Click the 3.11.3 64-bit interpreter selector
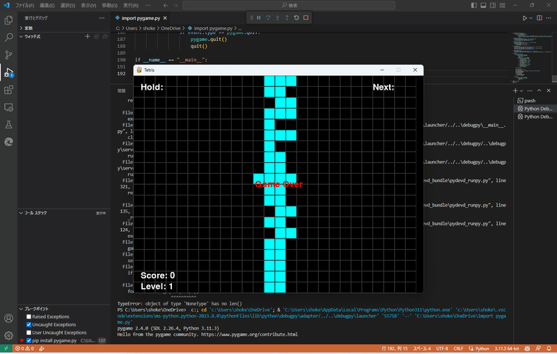 click(x=507, y=348)
